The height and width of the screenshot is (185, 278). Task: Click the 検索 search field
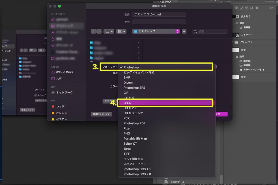(210, 31)
